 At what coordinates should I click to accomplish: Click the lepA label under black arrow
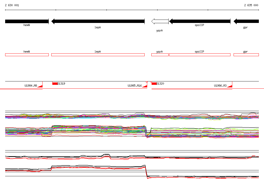[98, 27]
